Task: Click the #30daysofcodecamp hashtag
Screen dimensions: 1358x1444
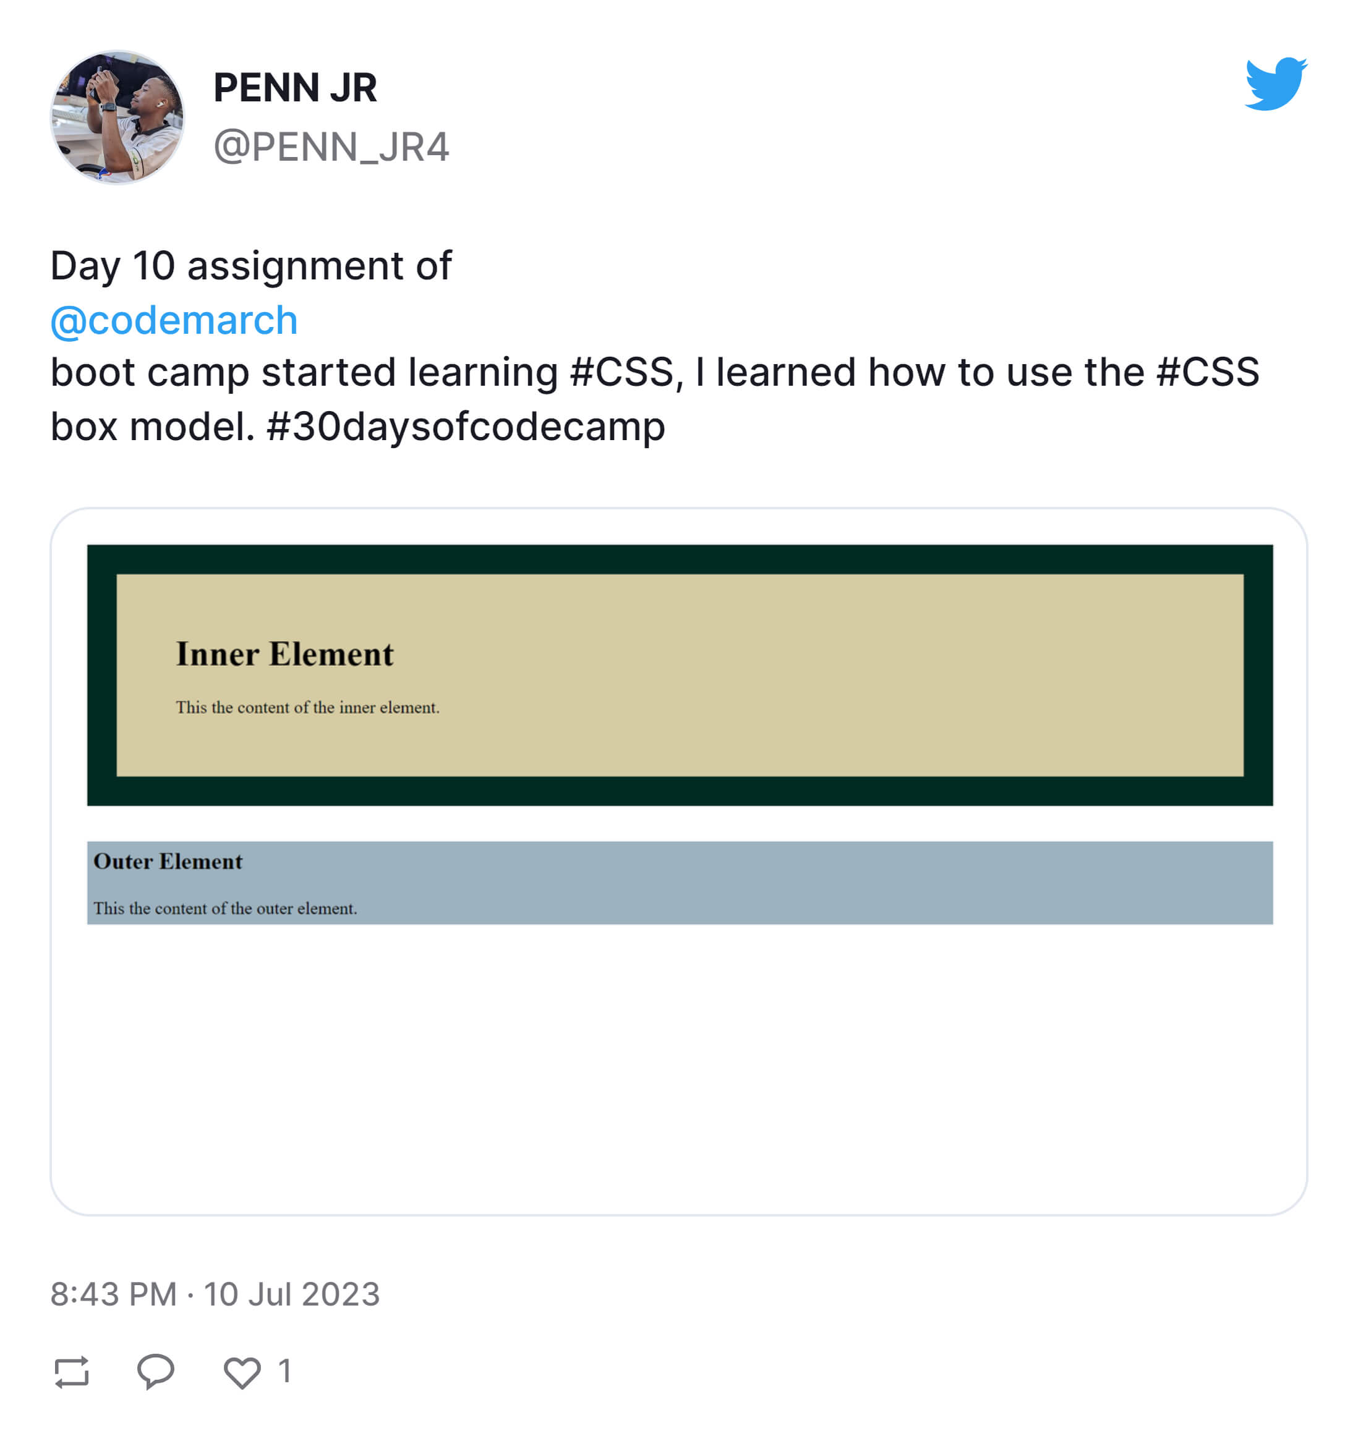Action: (x=466, y=427)
